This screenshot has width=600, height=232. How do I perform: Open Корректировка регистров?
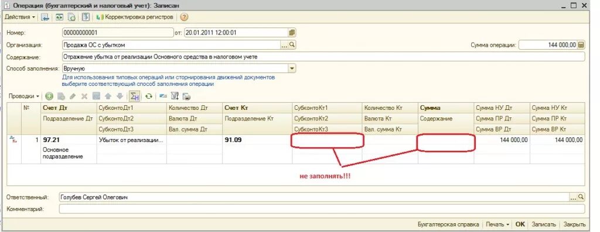[135, 17]
